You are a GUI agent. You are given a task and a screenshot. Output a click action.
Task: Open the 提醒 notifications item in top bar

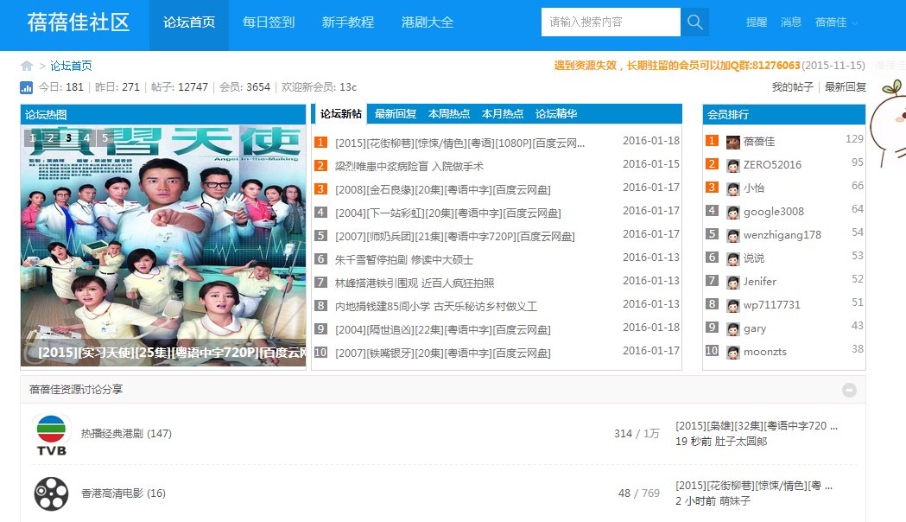point(756,22)
